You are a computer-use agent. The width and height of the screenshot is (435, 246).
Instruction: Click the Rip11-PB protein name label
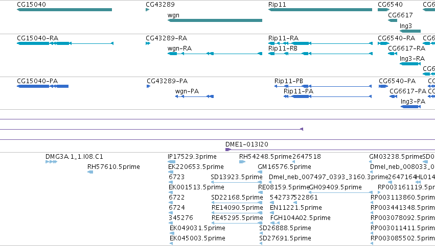(288, 81)
